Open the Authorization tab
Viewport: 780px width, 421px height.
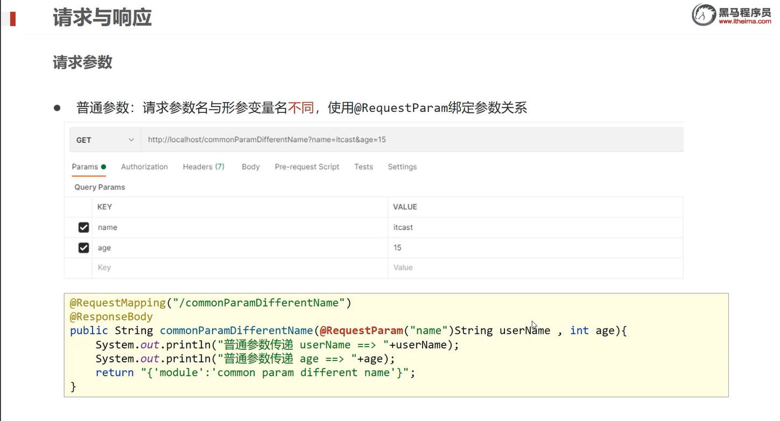[144, 167]
